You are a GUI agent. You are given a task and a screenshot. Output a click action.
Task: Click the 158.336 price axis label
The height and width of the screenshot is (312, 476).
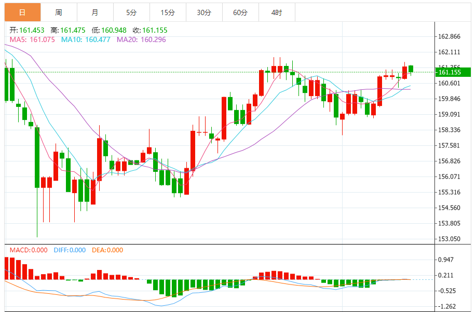tap(450, 130)
